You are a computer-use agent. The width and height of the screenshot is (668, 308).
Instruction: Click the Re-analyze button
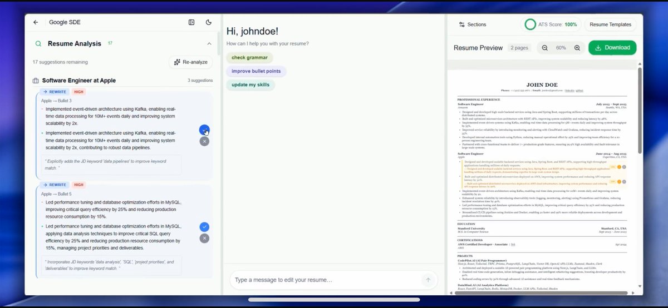coord(190,62)
